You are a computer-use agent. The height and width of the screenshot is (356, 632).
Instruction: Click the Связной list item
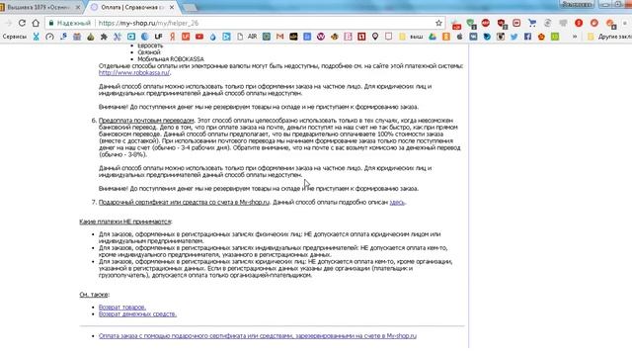(x=149, y=52)
